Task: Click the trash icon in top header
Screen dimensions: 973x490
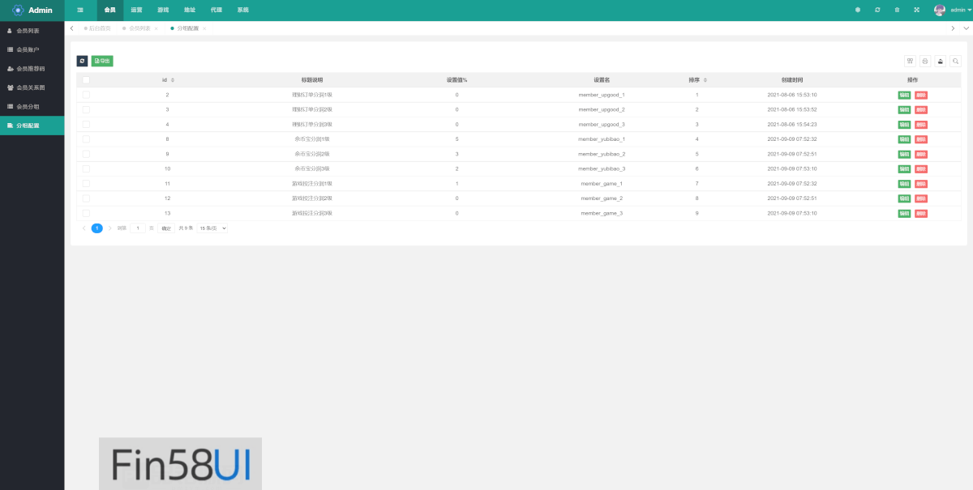Action: point(897,10)
